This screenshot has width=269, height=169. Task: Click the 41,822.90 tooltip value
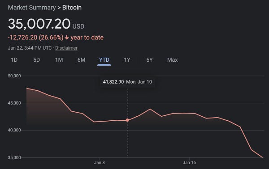(113, 82)
